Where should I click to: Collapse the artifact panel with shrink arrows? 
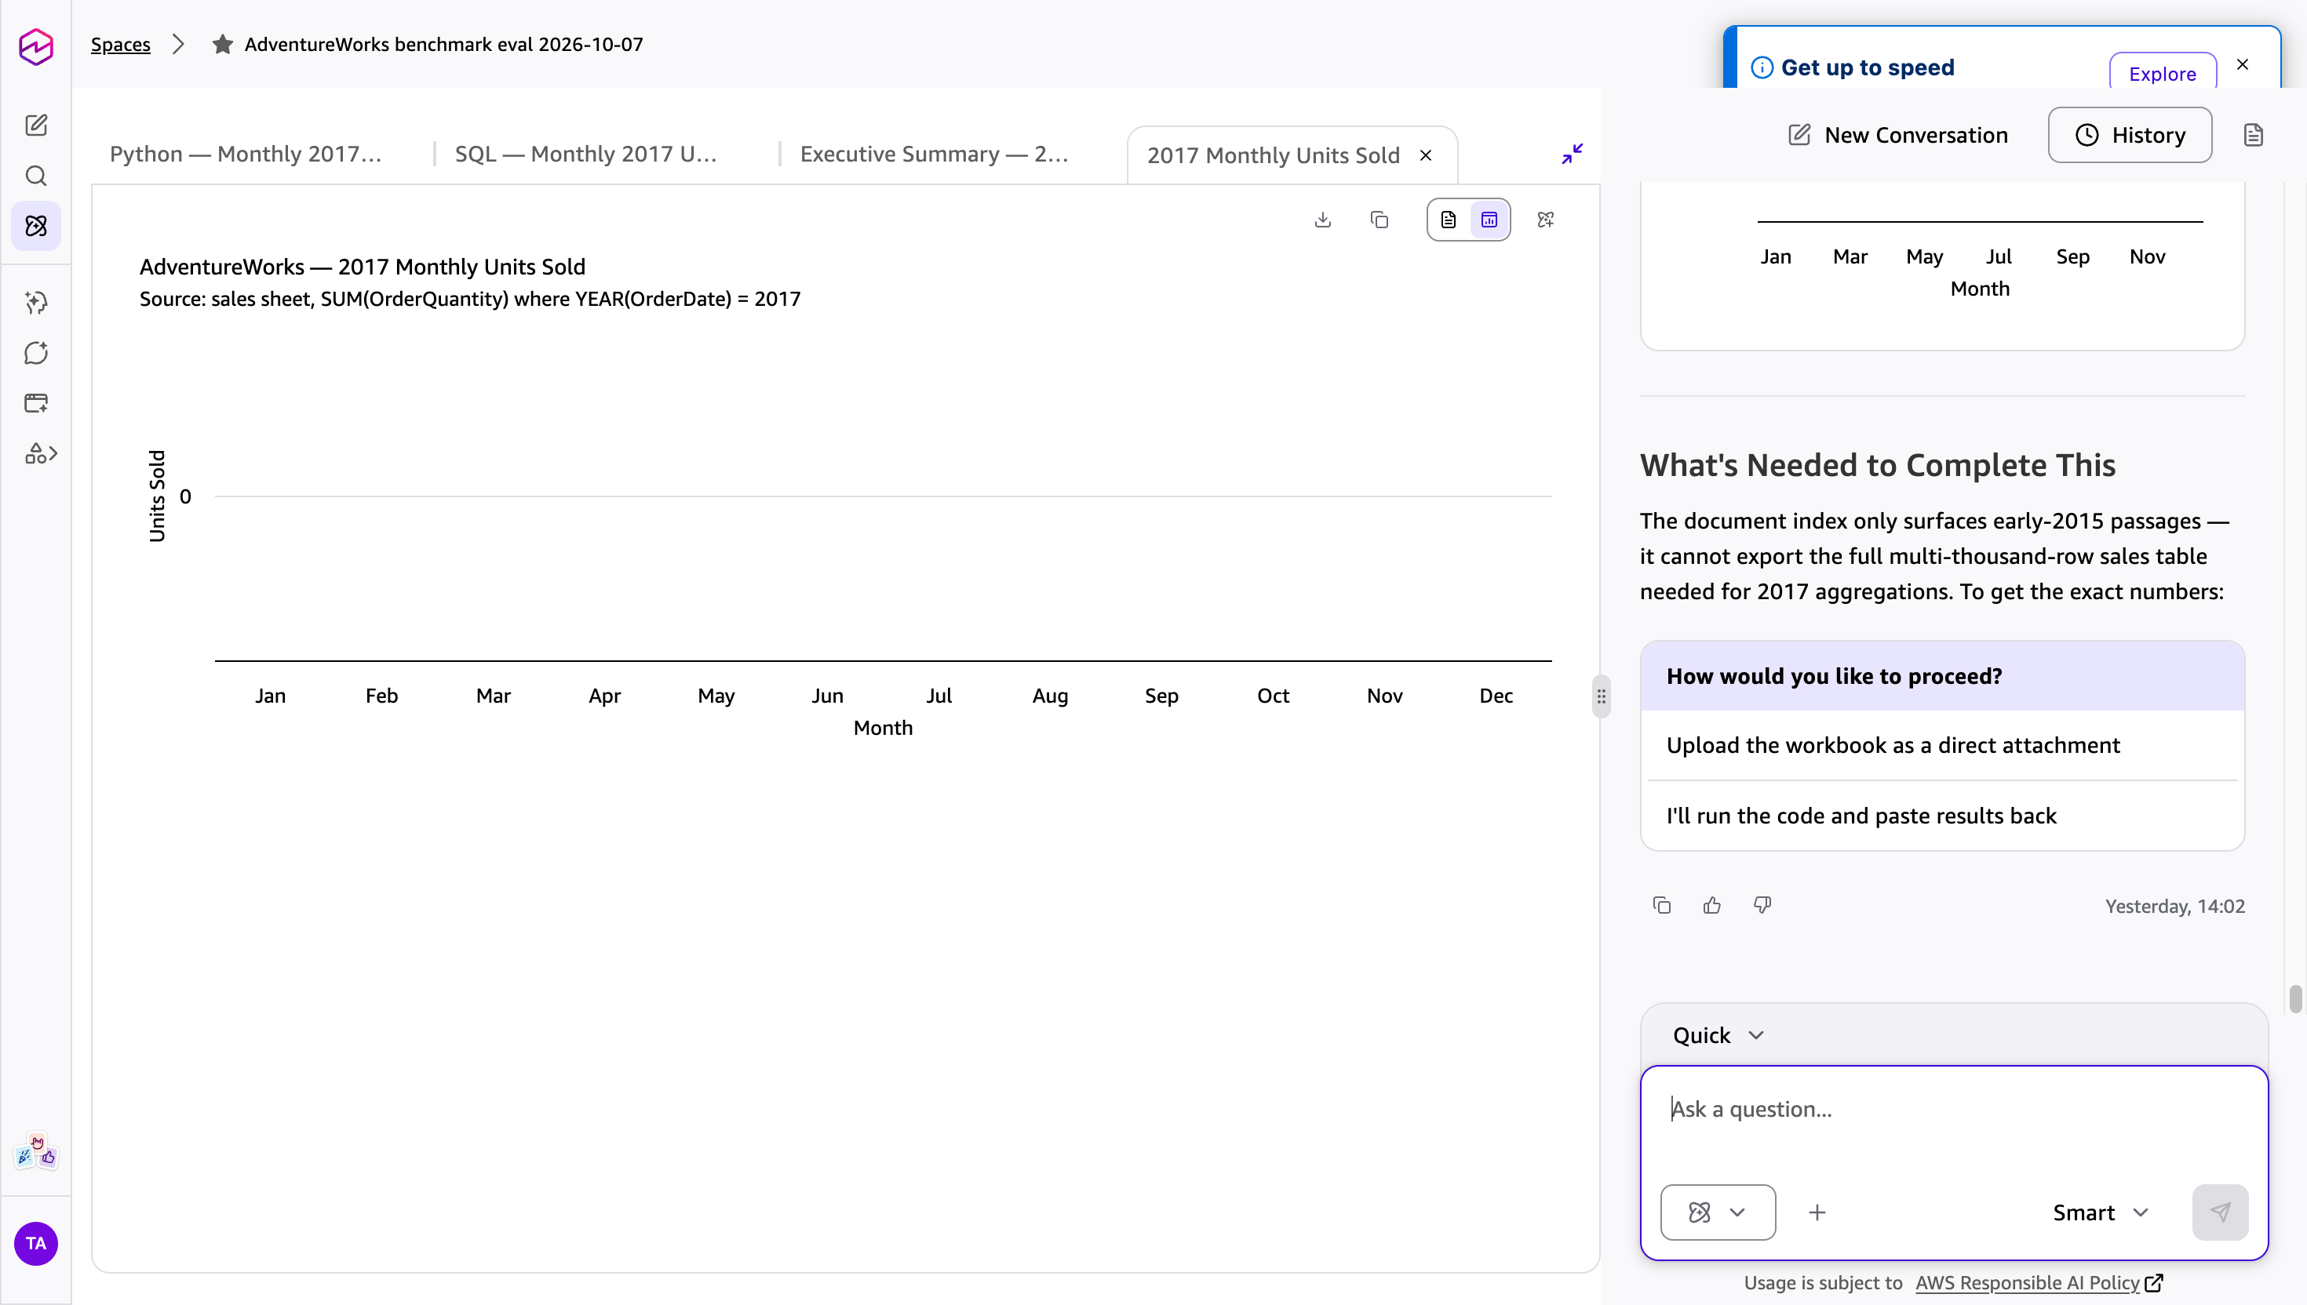1572,154
